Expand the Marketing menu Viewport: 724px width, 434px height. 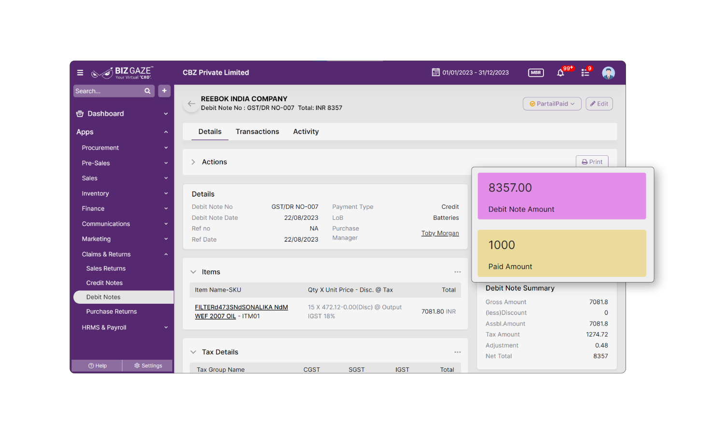pyautogui.click(x=166, y=239)
